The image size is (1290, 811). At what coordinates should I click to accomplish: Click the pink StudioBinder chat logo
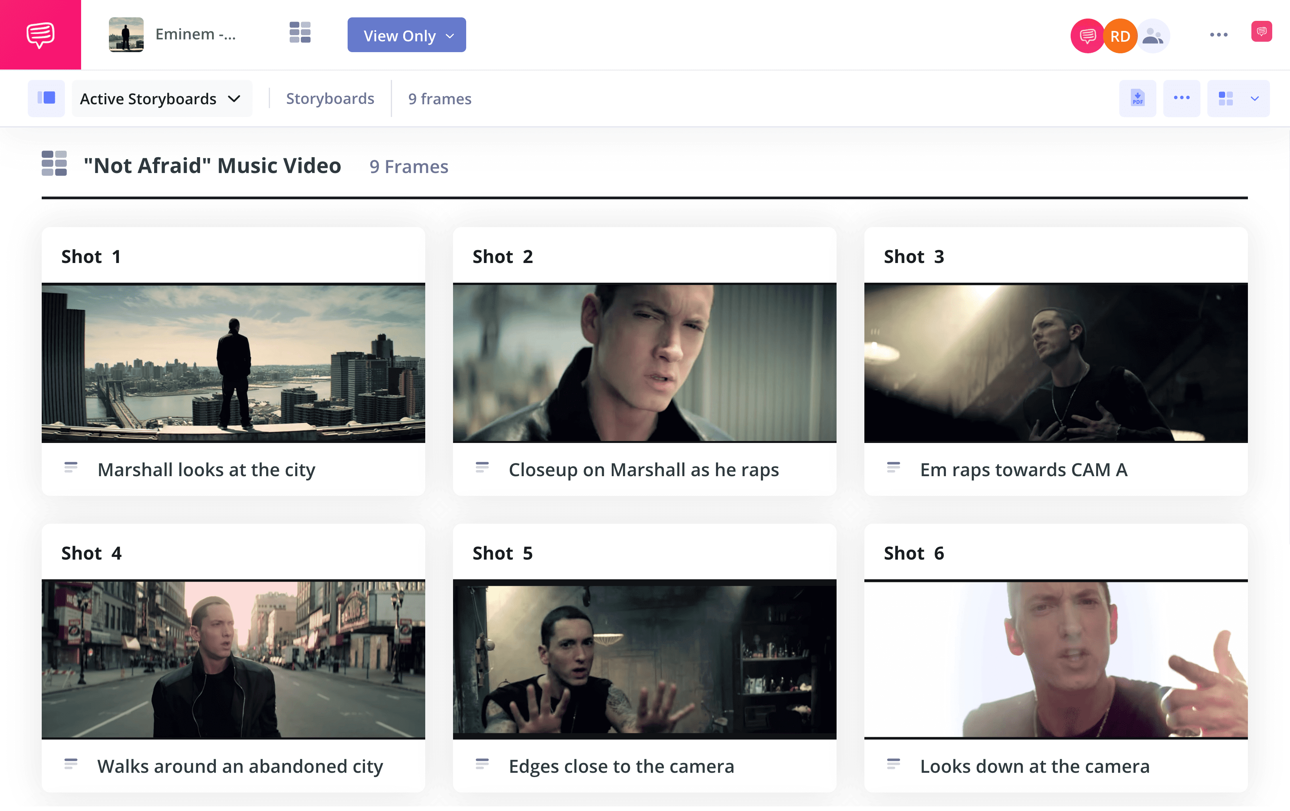[x=40, y=35]
